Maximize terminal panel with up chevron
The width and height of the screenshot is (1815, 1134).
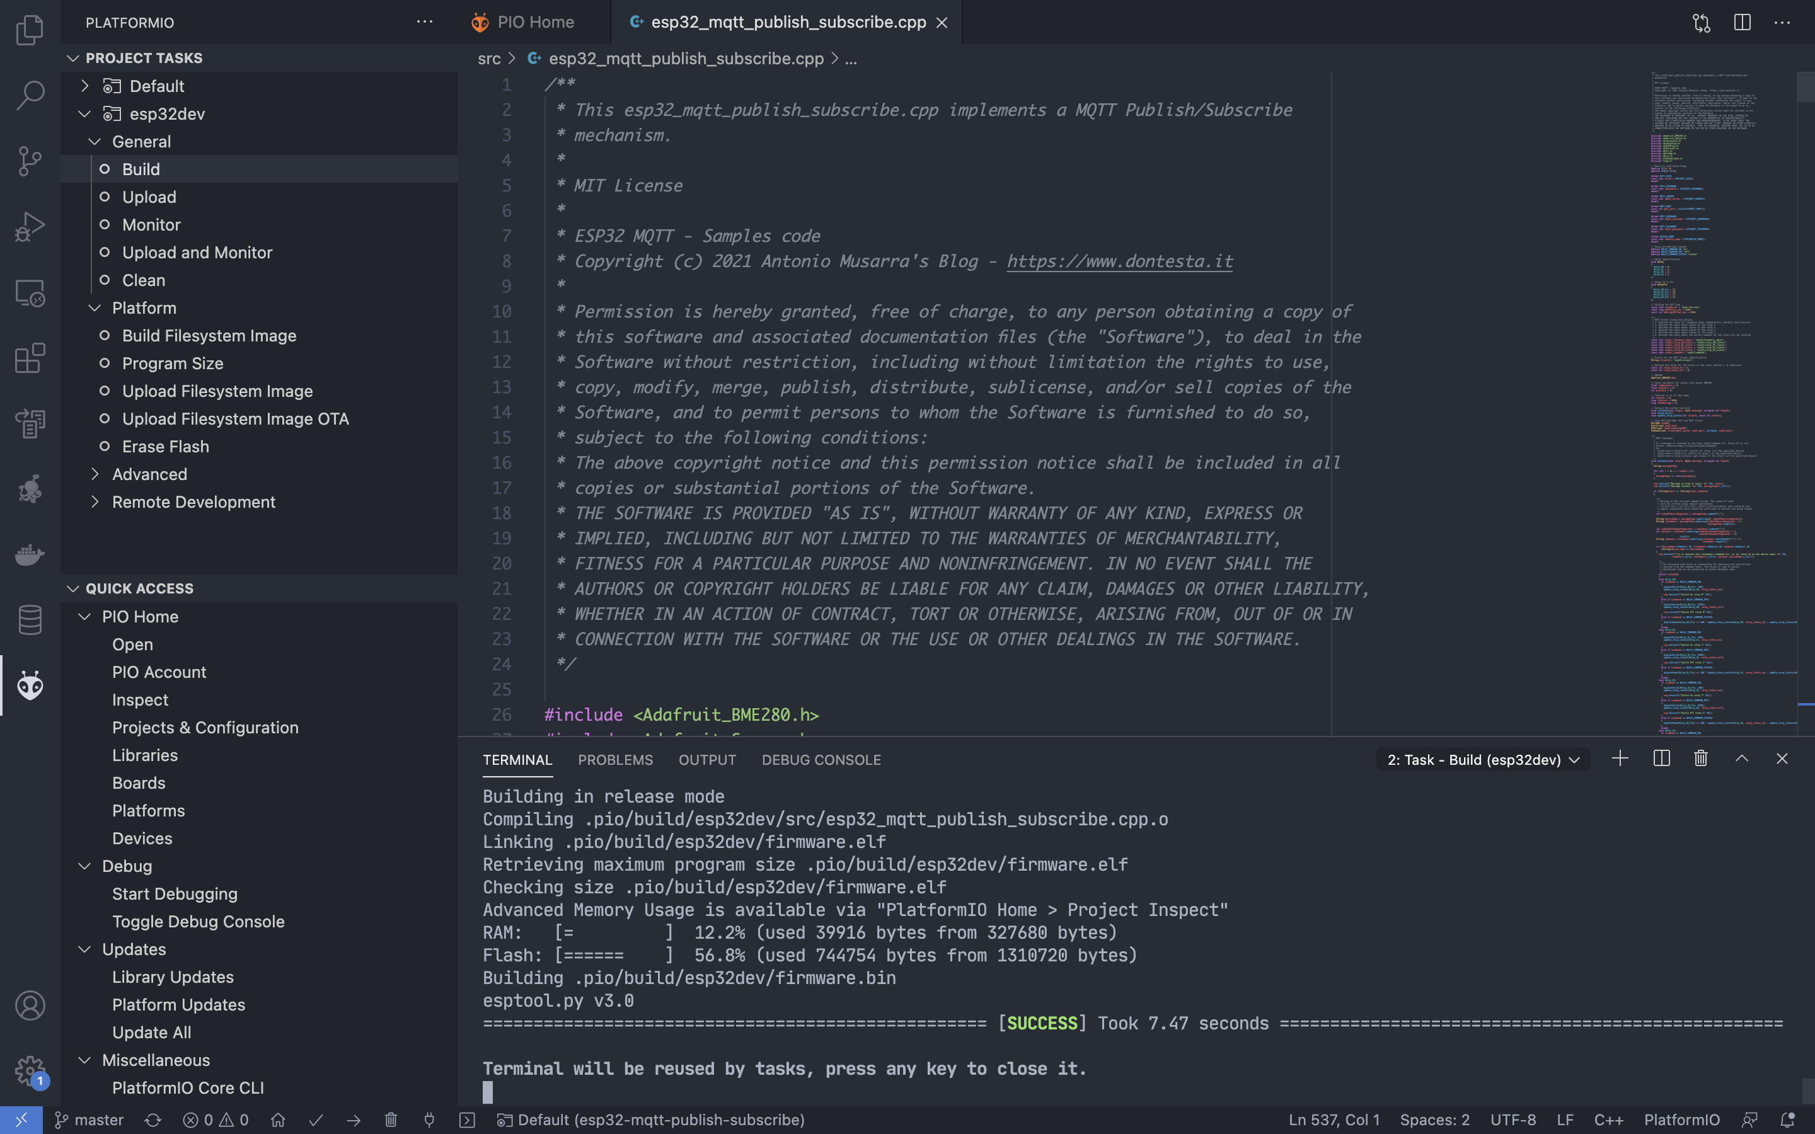coord(1741,759)
